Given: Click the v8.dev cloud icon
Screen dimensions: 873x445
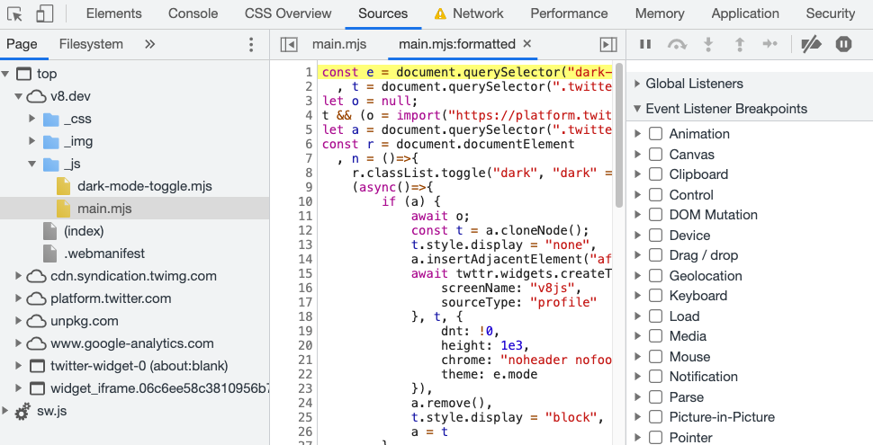Looking at the screenshot, I should click(x=37, y=97).
